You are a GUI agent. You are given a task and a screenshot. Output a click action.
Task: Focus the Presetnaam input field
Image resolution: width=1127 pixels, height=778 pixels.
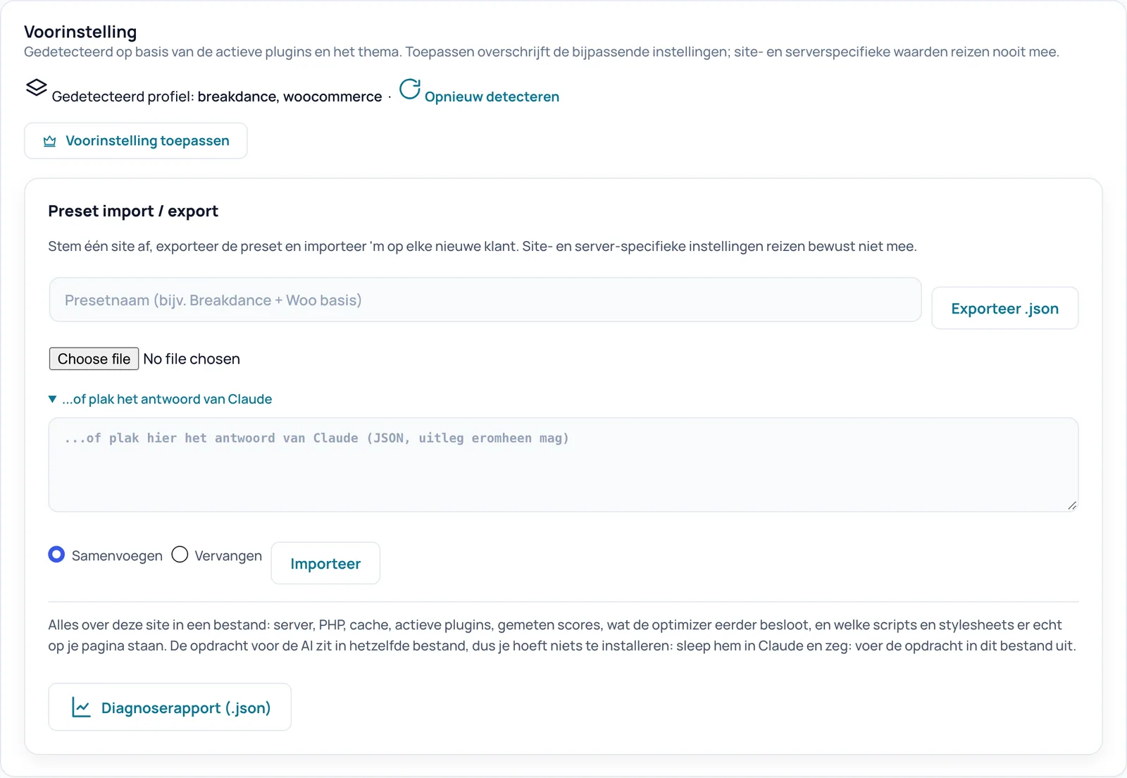click(x=485, y=300)
